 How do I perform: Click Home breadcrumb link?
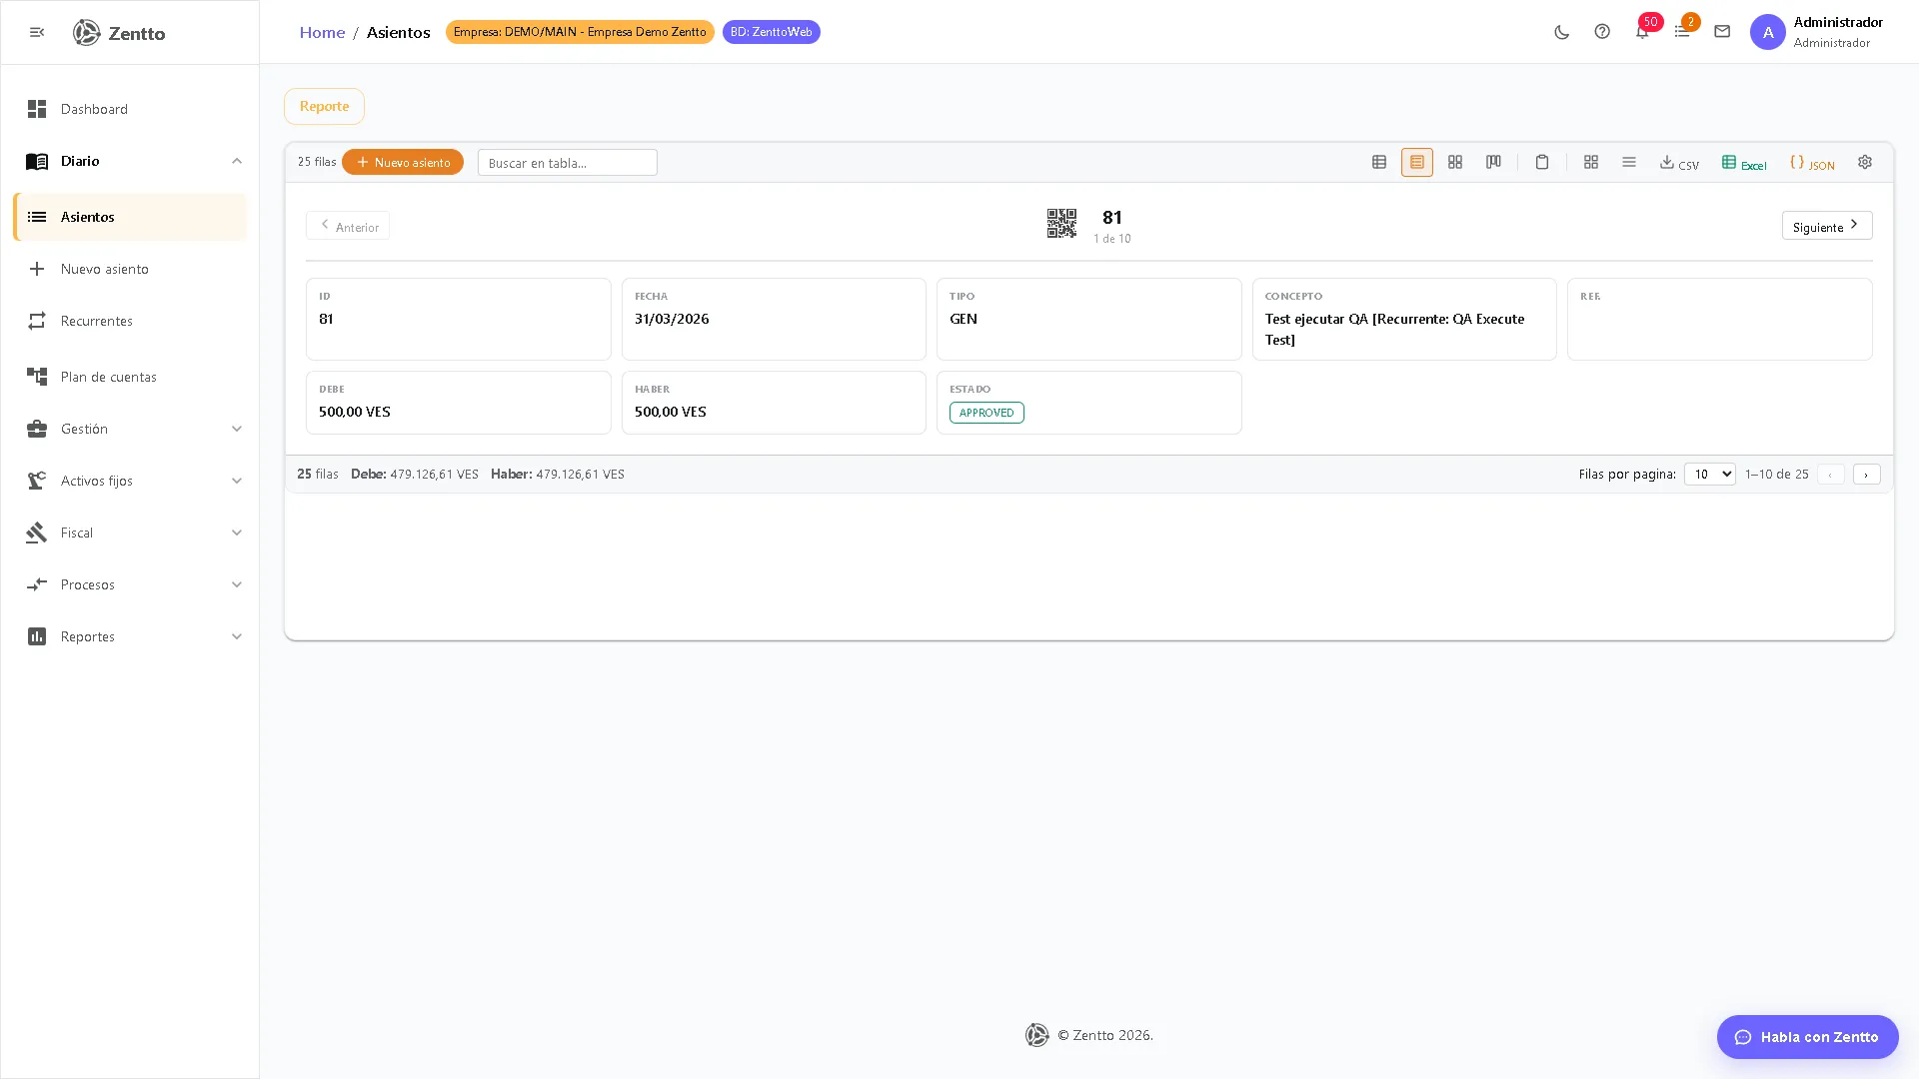322,32
